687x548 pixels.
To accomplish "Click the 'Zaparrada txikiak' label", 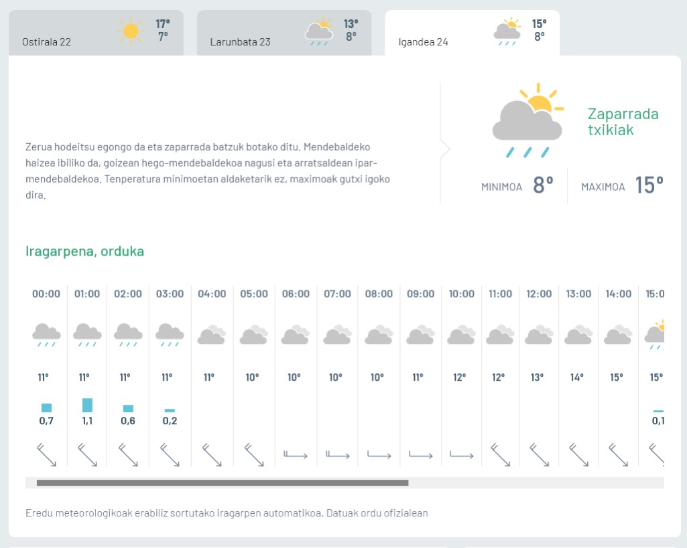I will 623,122.
